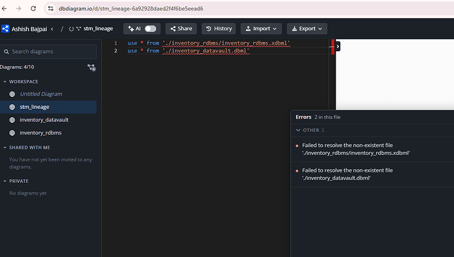Open the Import dropdown

261,29
